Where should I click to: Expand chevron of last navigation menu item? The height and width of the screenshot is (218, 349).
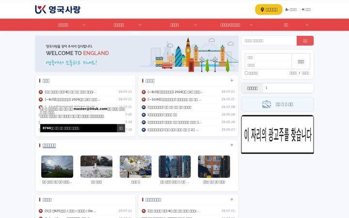pyautogui.click(x=307, y=25)
